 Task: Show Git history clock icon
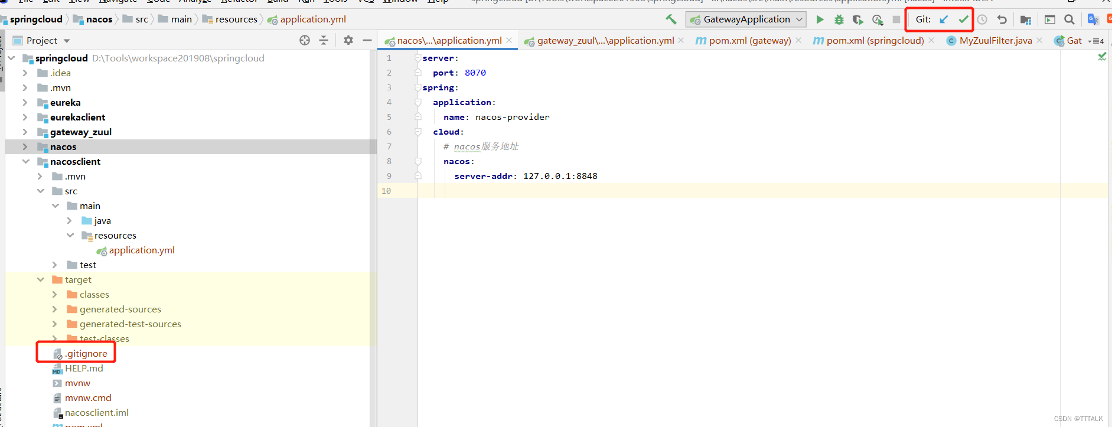[982, 19]
